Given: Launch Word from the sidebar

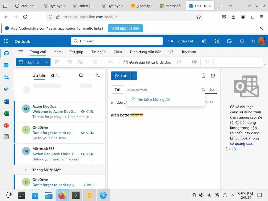Looking at the screenshot, I should coord(6,101).
